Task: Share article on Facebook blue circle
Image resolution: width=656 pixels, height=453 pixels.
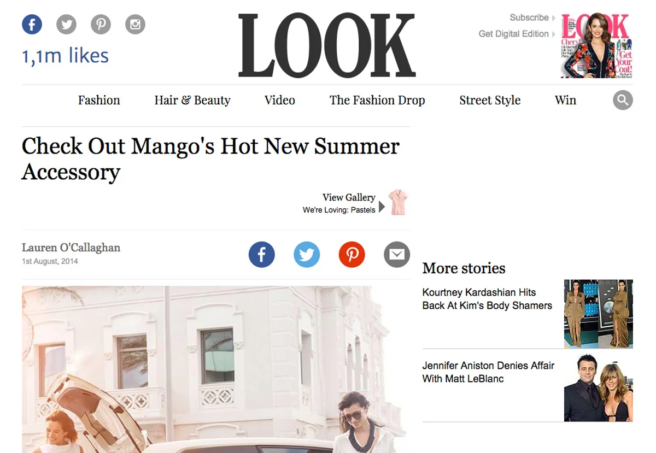Action: [262, 255]
